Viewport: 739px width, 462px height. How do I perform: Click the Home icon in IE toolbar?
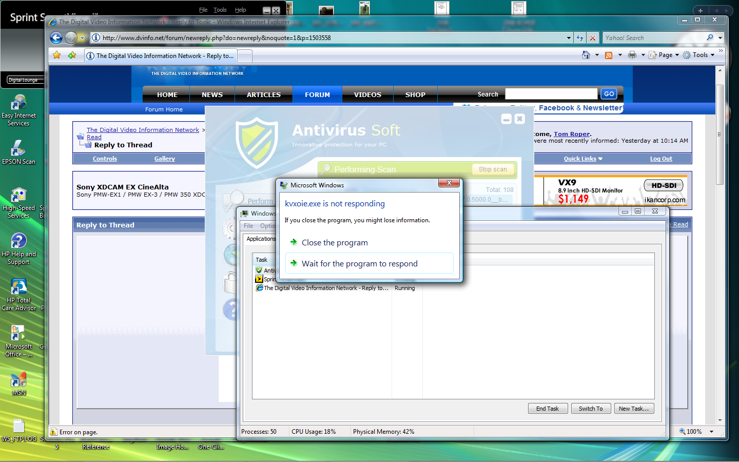(586, 55)
